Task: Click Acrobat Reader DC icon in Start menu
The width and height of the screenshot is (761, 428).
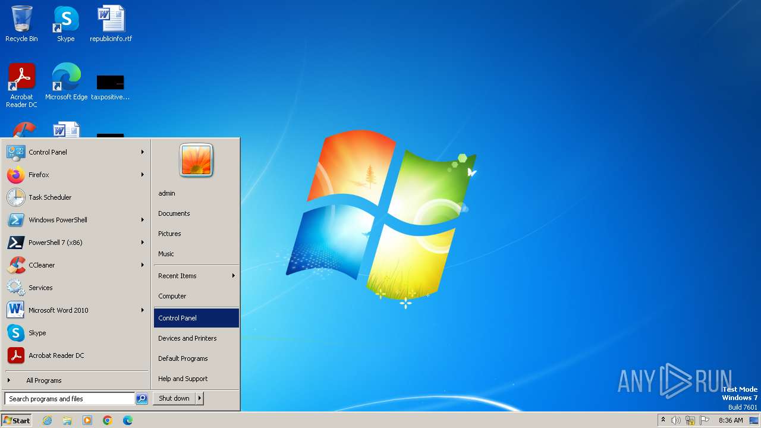Action: pyautogui.click(x=15, y=355)
